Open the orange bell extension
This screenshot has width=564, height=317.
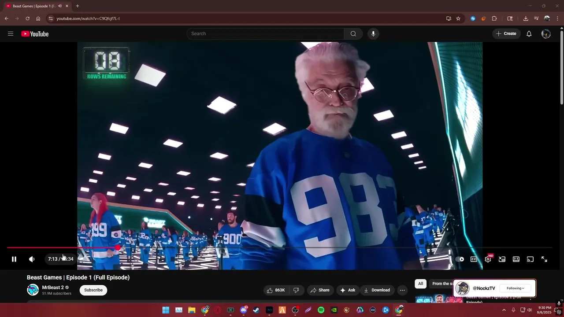(483, 18)
